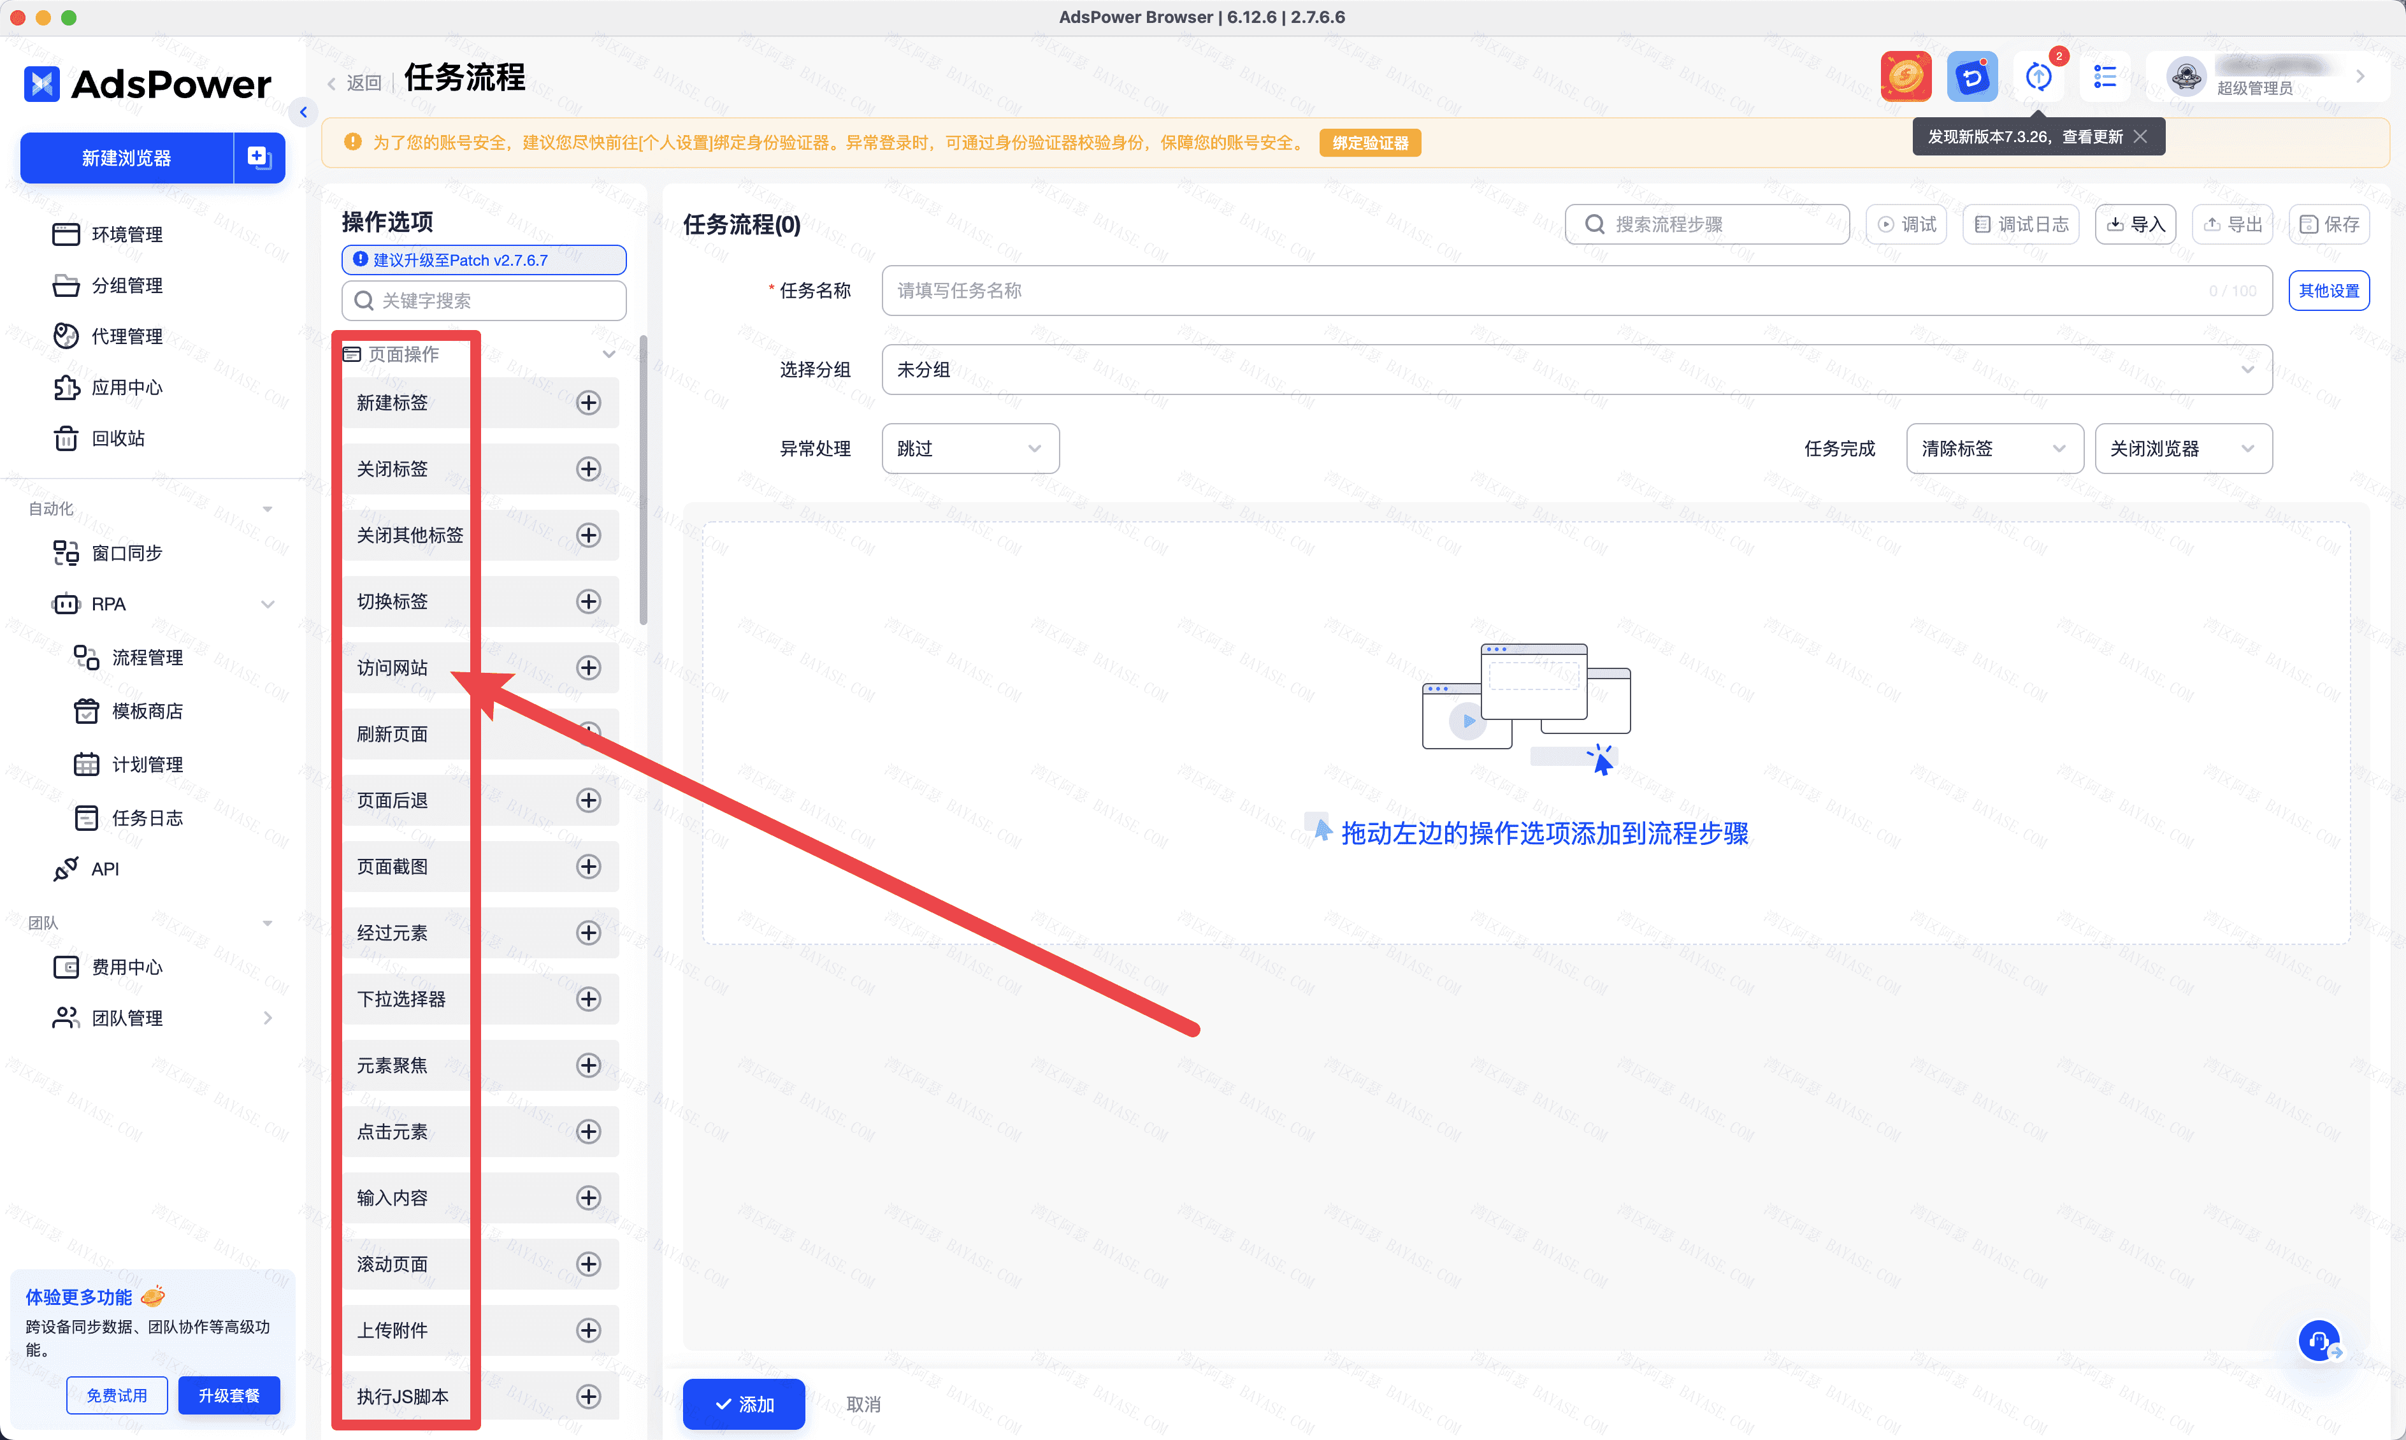Click the 新建浏览器 button

tap(127, 157)
